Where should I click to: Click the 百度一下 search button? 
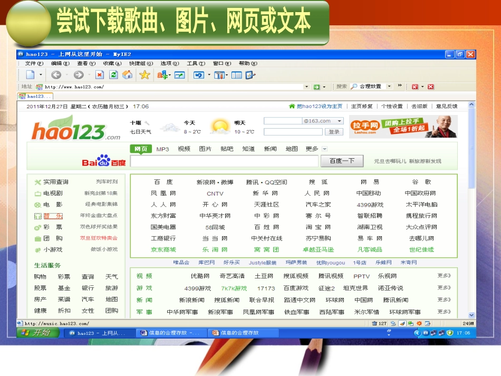point(342,161)
